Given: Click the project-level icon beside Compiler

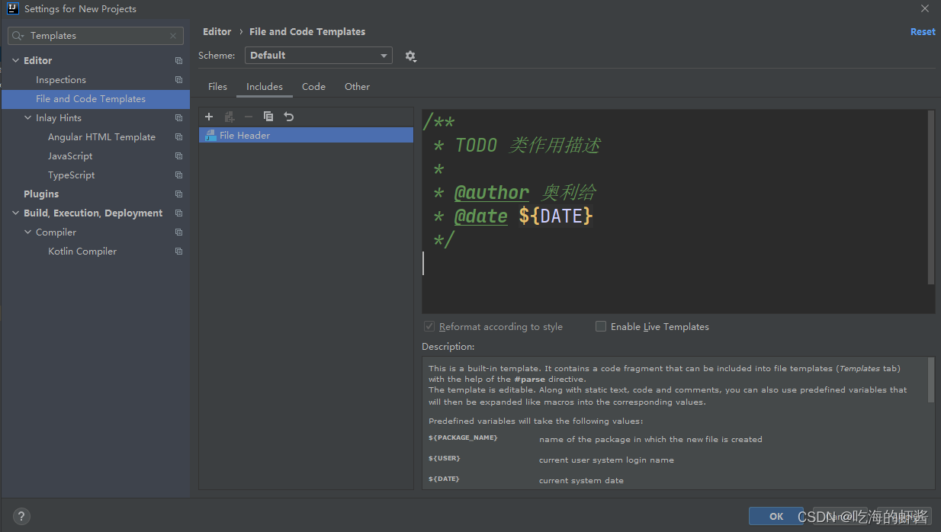Looking at the screenshot, I should tap(178, 232).
